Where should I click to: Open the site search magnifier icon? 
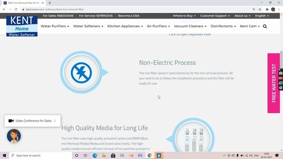pos(265,26)
